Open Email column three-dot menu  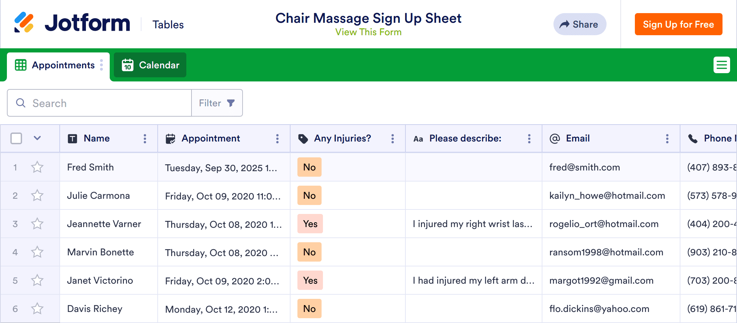[667, 139]
